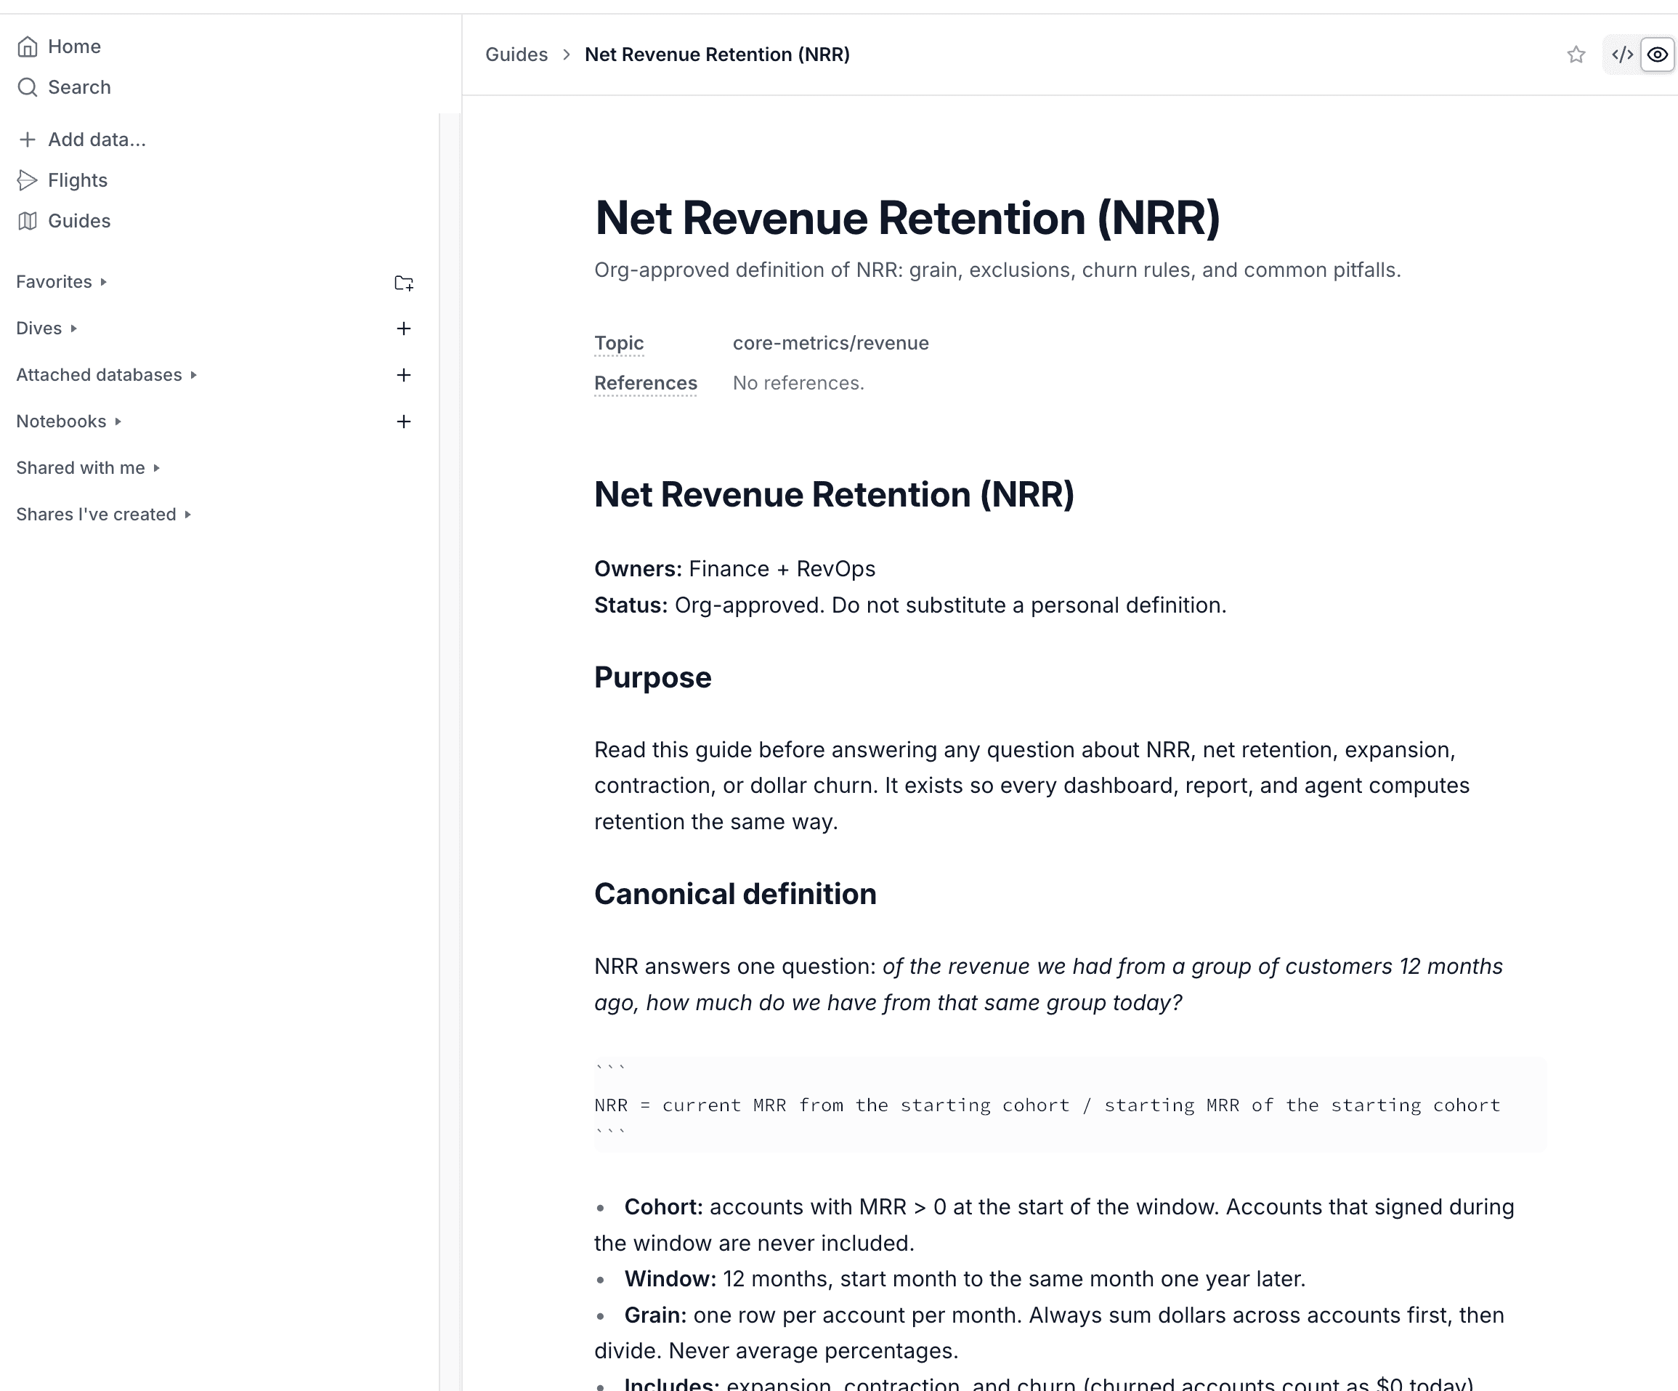Go to Guides breadcrumb link
1678x1391 pixels.
pos(516,55)
